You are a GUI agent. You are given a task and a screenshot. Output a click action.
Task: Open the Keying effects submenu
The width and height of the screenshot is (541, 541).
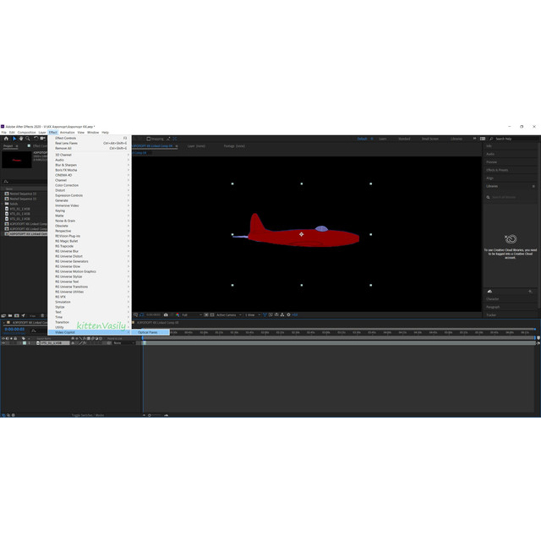click(91, 210)
